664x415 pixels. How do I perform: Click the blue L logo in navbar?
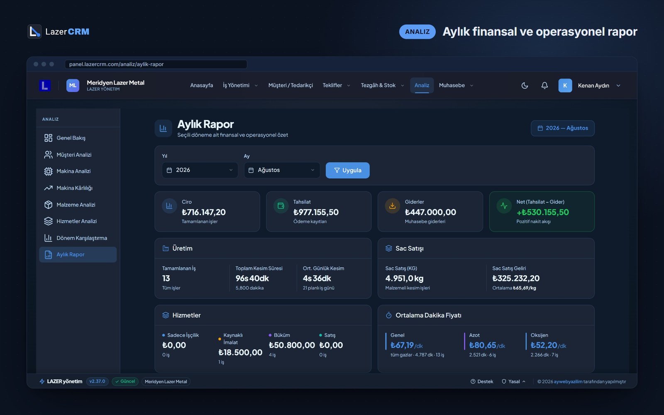pos(45,85)
